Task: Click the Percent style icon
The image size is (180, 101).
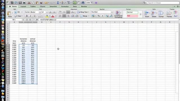Action: tap(99, 16)
